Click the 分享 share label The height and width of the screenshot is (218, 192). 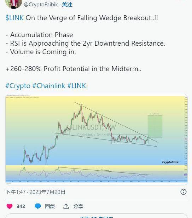78,206
